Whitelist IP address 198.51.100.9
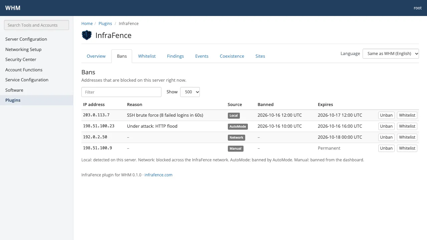Screen dimensions: 427x240 click(407, 148)
